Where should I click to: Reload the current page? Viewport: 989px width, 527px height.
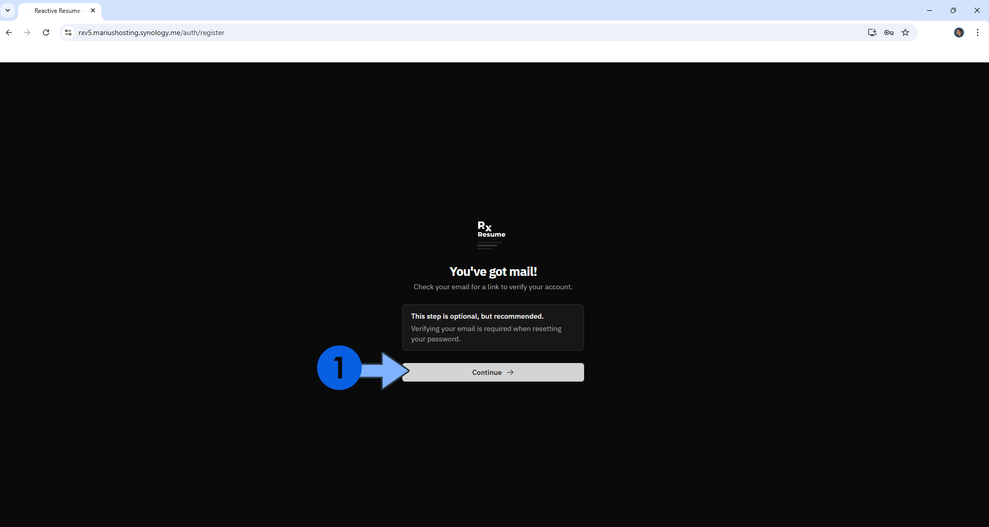[46, 32]
